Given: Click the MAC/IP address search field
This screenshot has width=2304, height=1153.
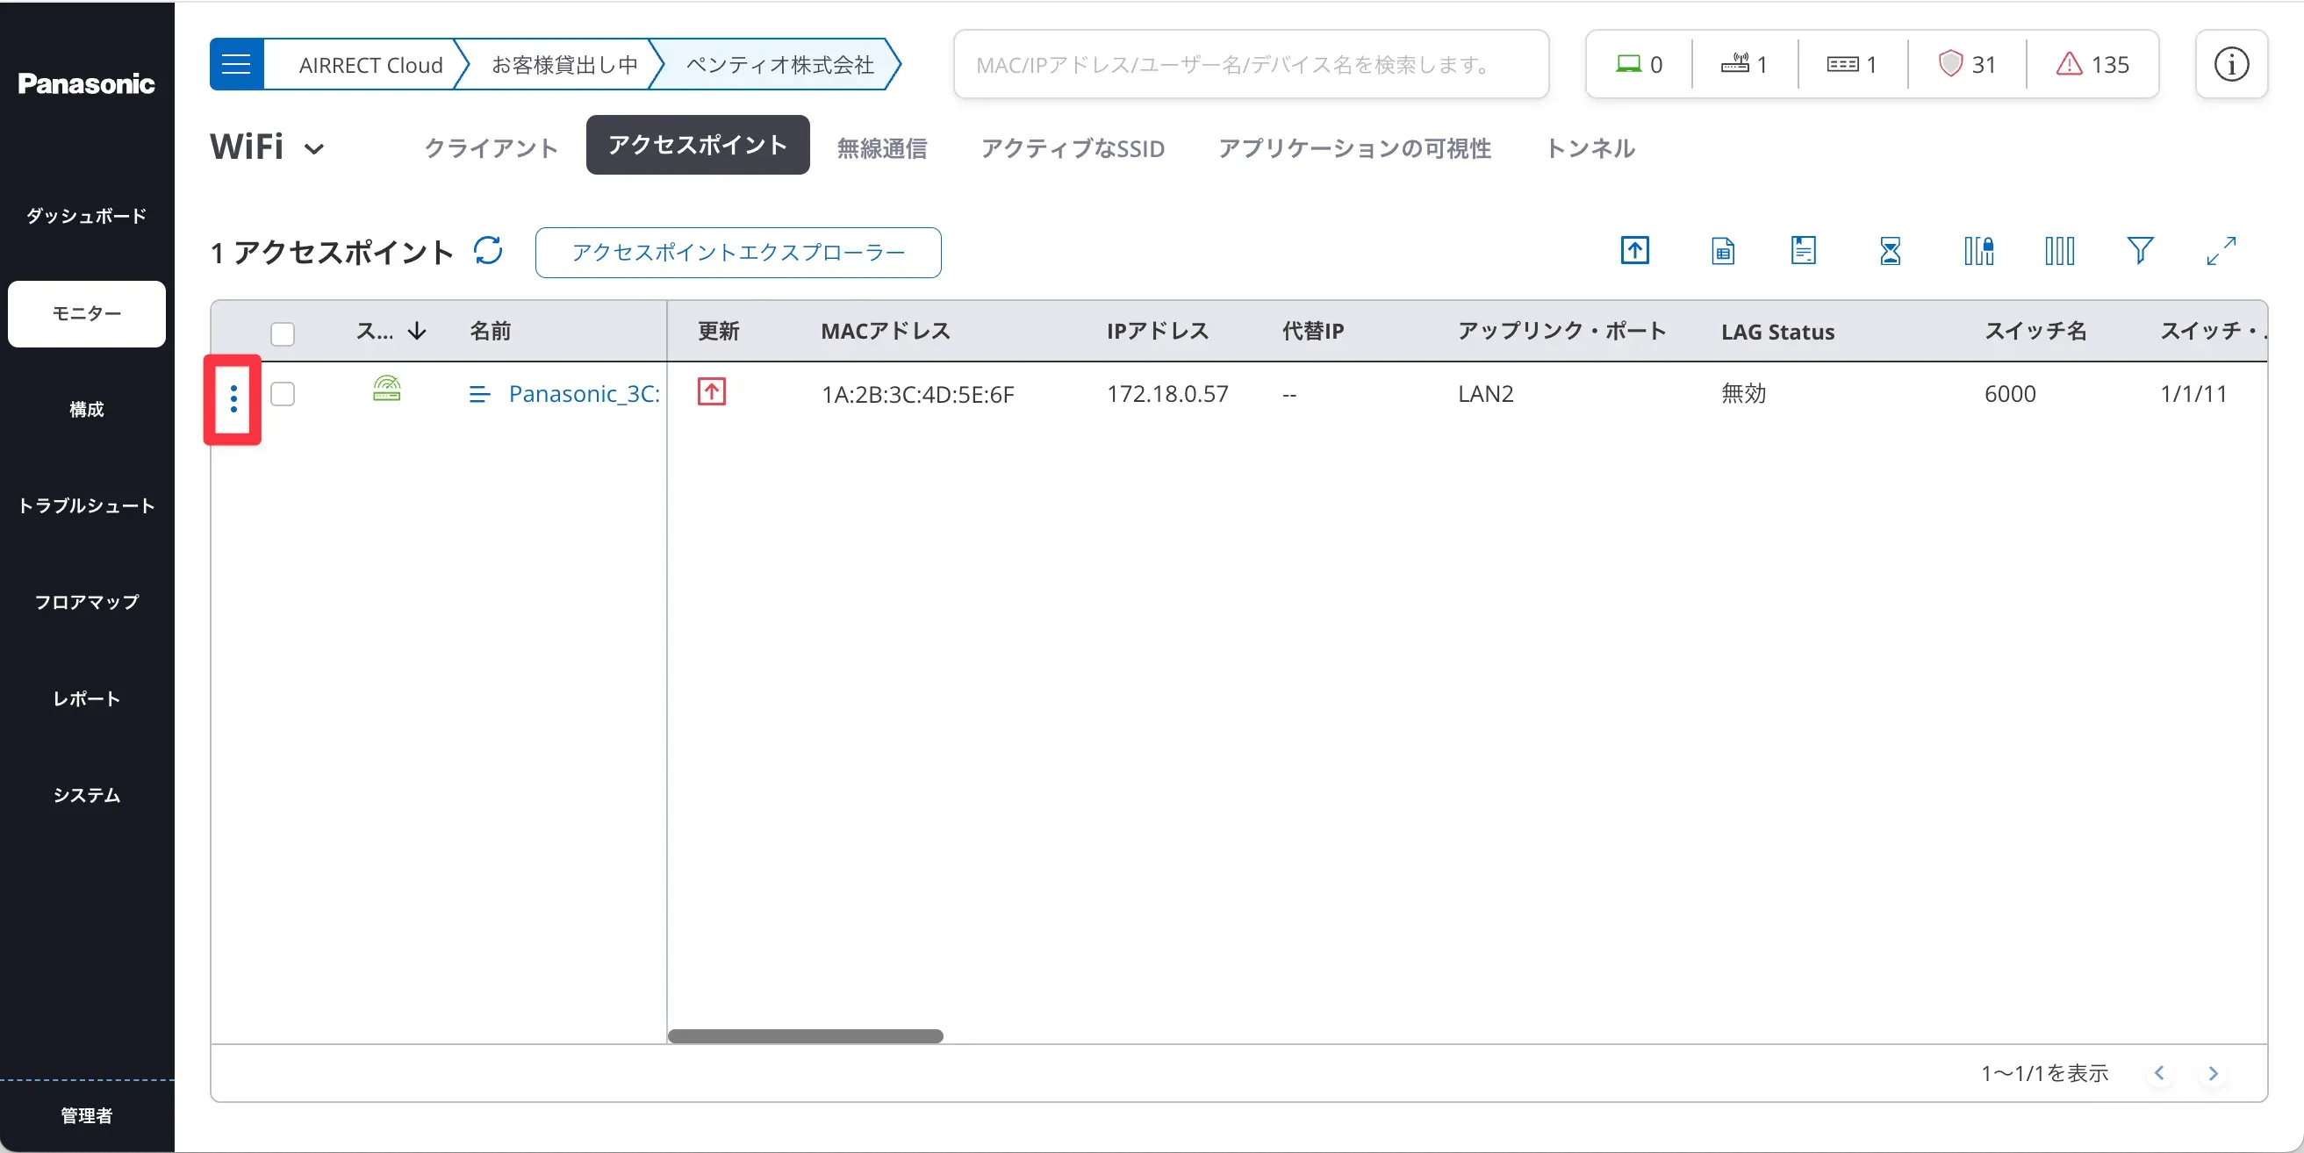Looking at the screenshot, I should [x=1251, y=64].
